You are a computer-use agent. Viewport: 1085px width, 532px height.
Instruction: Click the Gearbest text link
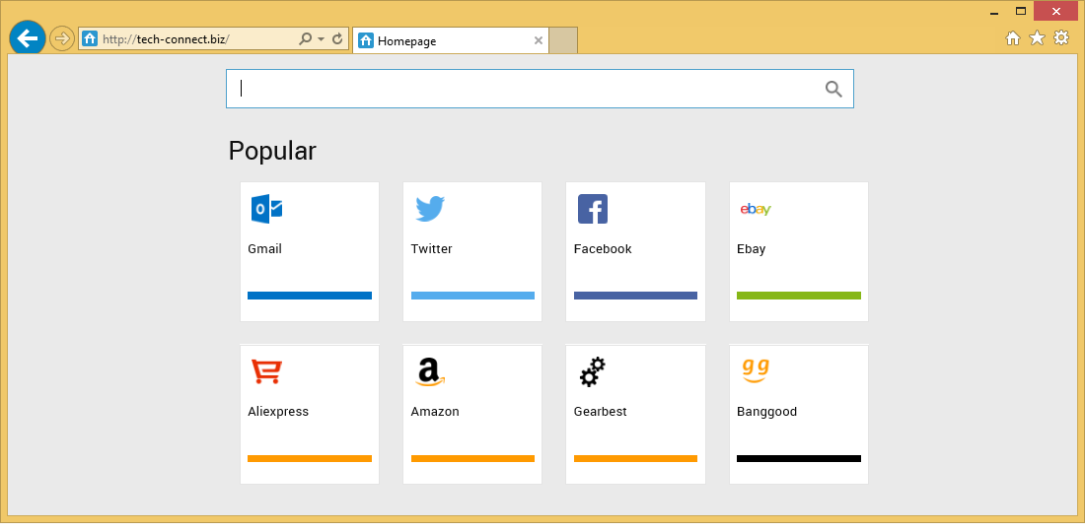pyautogui.click(x=600, y=412)
